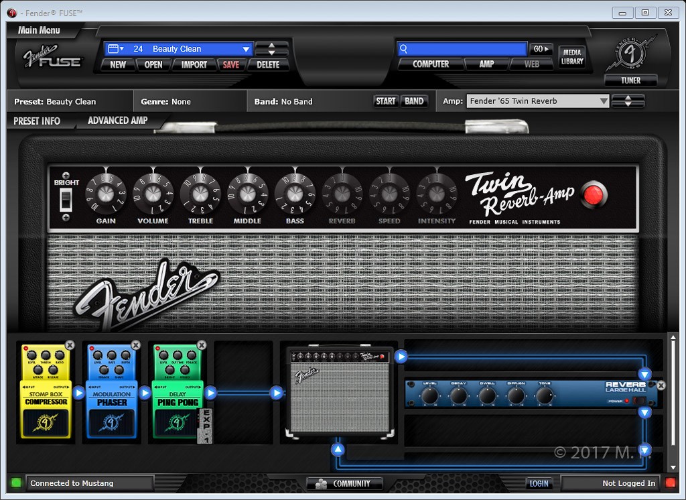Click the VOLUME knob

coord(153,194)
